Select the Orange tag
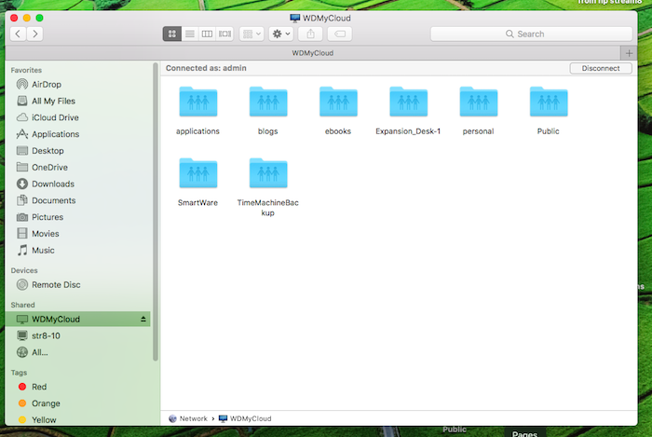Viewport: 652px width, 437px height. 79,403
